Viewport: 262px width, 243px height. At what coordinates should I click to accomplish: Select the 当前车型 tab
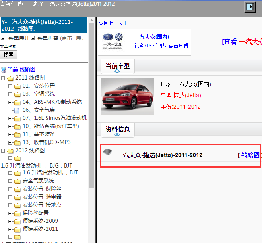click(118, 67)
